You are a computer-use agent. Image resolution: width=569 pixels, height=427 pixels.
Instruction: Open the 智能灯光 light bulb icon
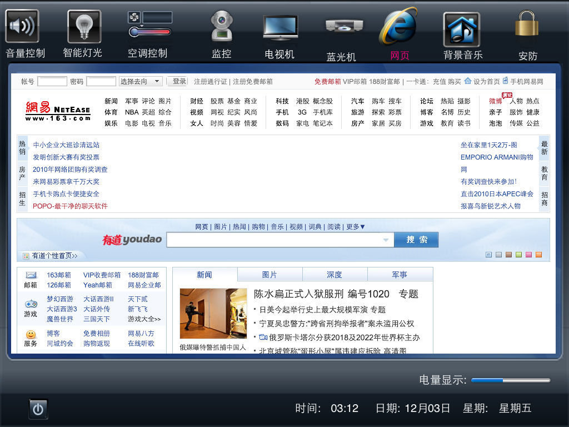(84, 26)
